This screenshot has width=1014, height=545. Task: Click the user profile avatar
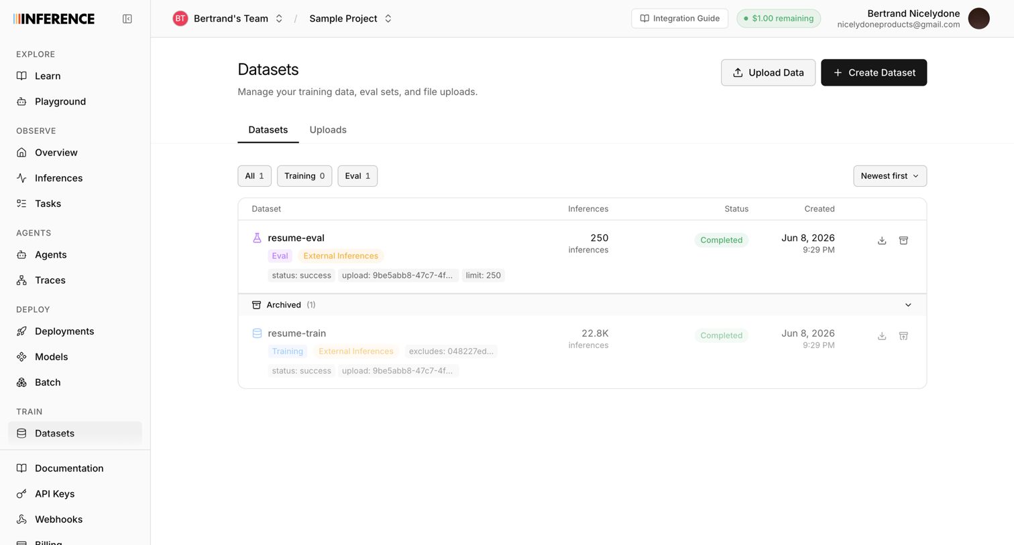click(x=979, y=19)
